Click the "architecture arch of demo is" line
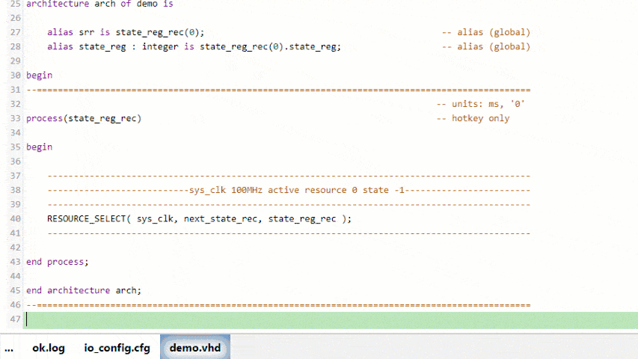The image size is (638, 359). point(101,4)
